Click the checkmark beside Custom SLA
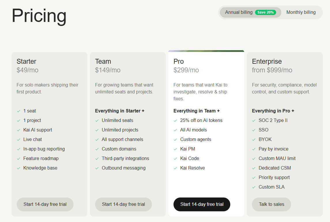The image size is (330, 222). pyautogui.click(x=254, y=187)
